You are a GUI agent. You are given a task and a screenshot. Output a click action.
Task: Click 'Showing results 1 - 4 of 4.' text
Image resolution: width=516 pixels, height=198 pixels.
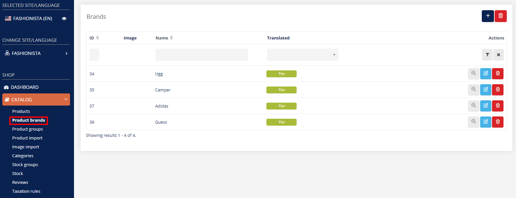pyautogui.click(x=111, y=135)
